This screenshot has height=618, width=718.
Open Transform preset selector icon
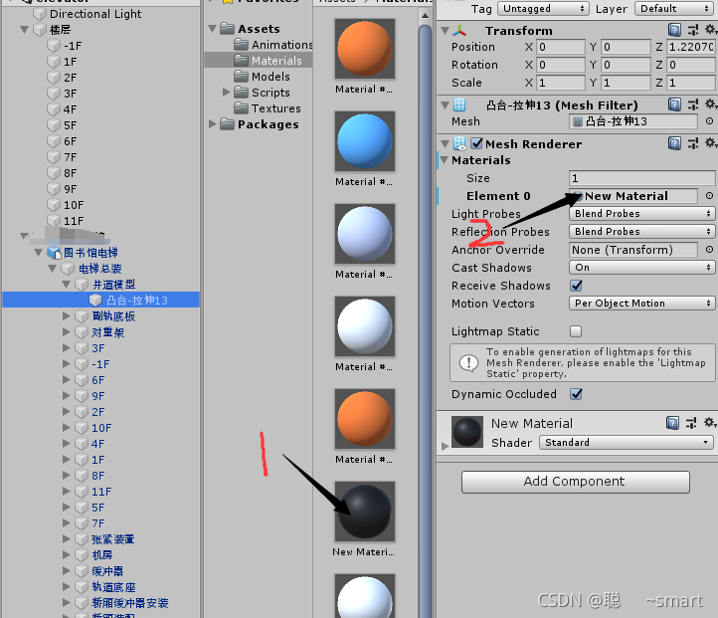tap(692, 30)
